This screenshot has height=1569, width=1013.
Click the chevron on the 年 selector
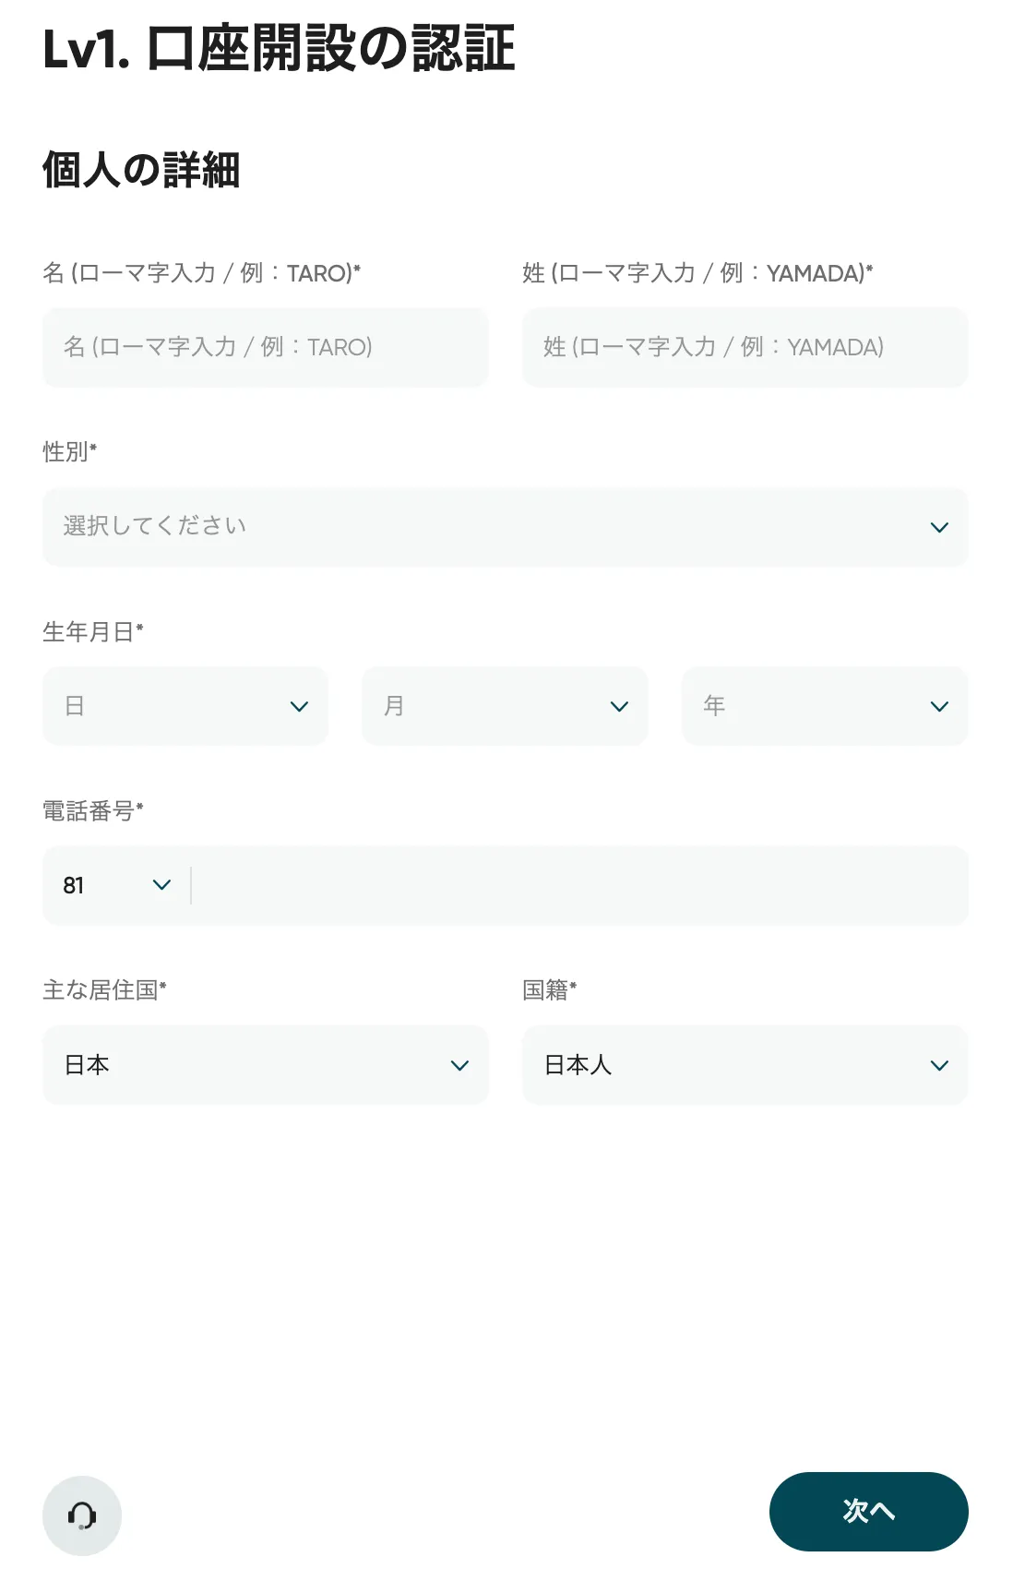[x=939, y=706]
